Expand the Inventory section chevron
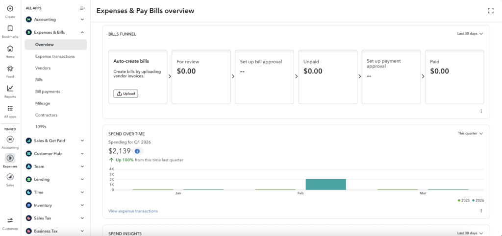The height and width of the screenshot is (236, 502). click(82, 205)
